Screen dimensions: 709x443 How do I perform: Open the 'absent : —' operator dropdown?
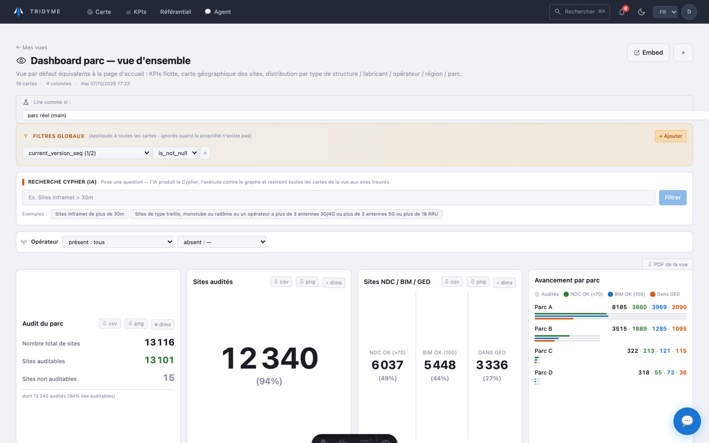pyautogui.click(x=222, y=242)
